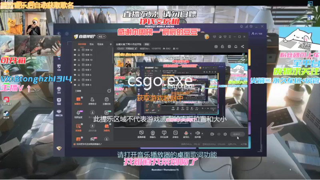
Task: Toggle visibility of the 文本 10 layer
Action: (75, 60)
